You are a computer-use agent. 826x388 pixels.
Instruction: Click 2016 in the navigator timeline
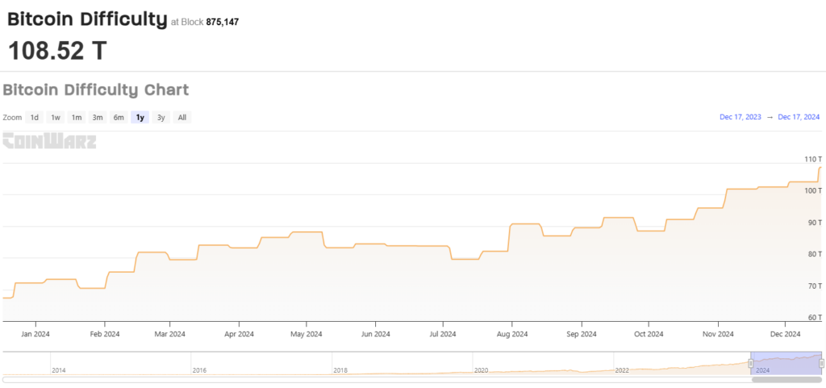coord(200,370)
